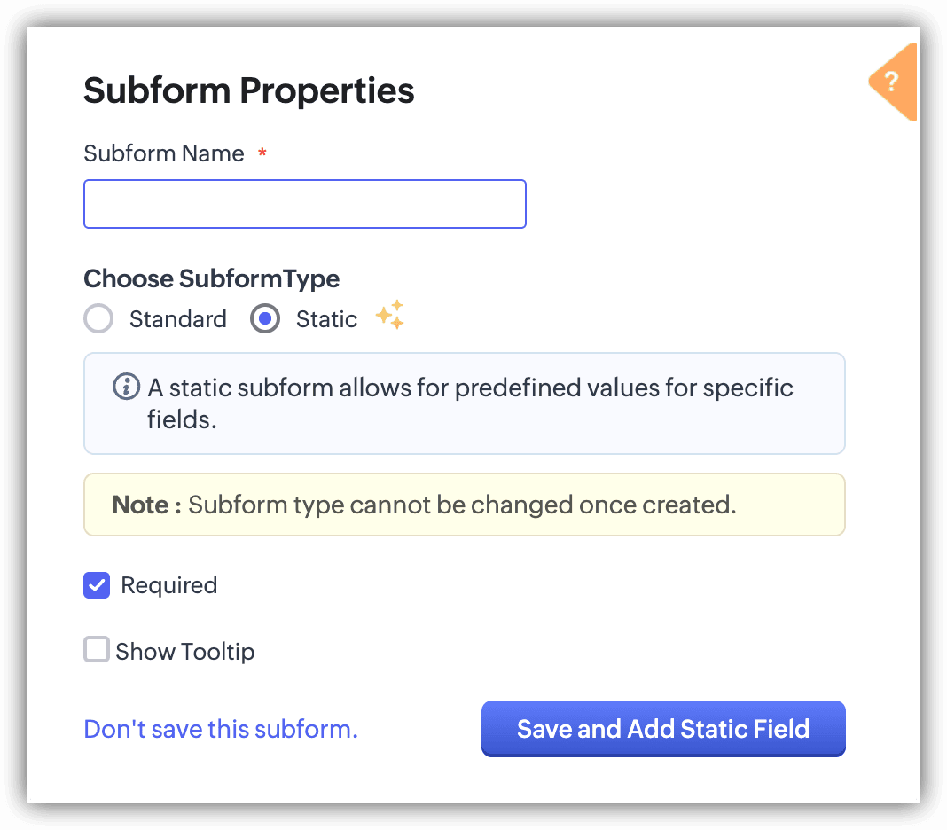This screenshot has width=947, height=830.
Task: Click the red required asterisk
Action: pyautogui.click(x=262, y=153)
